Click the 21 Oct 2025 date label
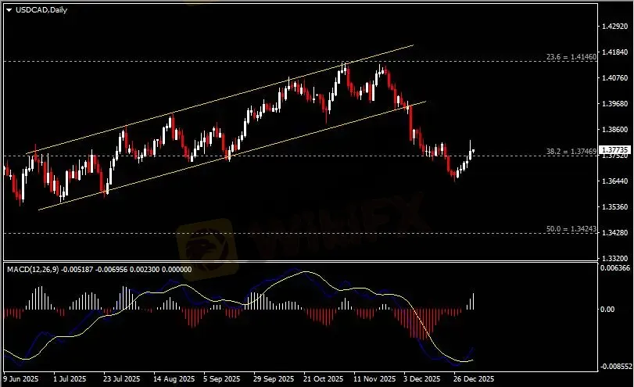The height and width of the screenshot is (387, 634). click(x=324, y=378)
